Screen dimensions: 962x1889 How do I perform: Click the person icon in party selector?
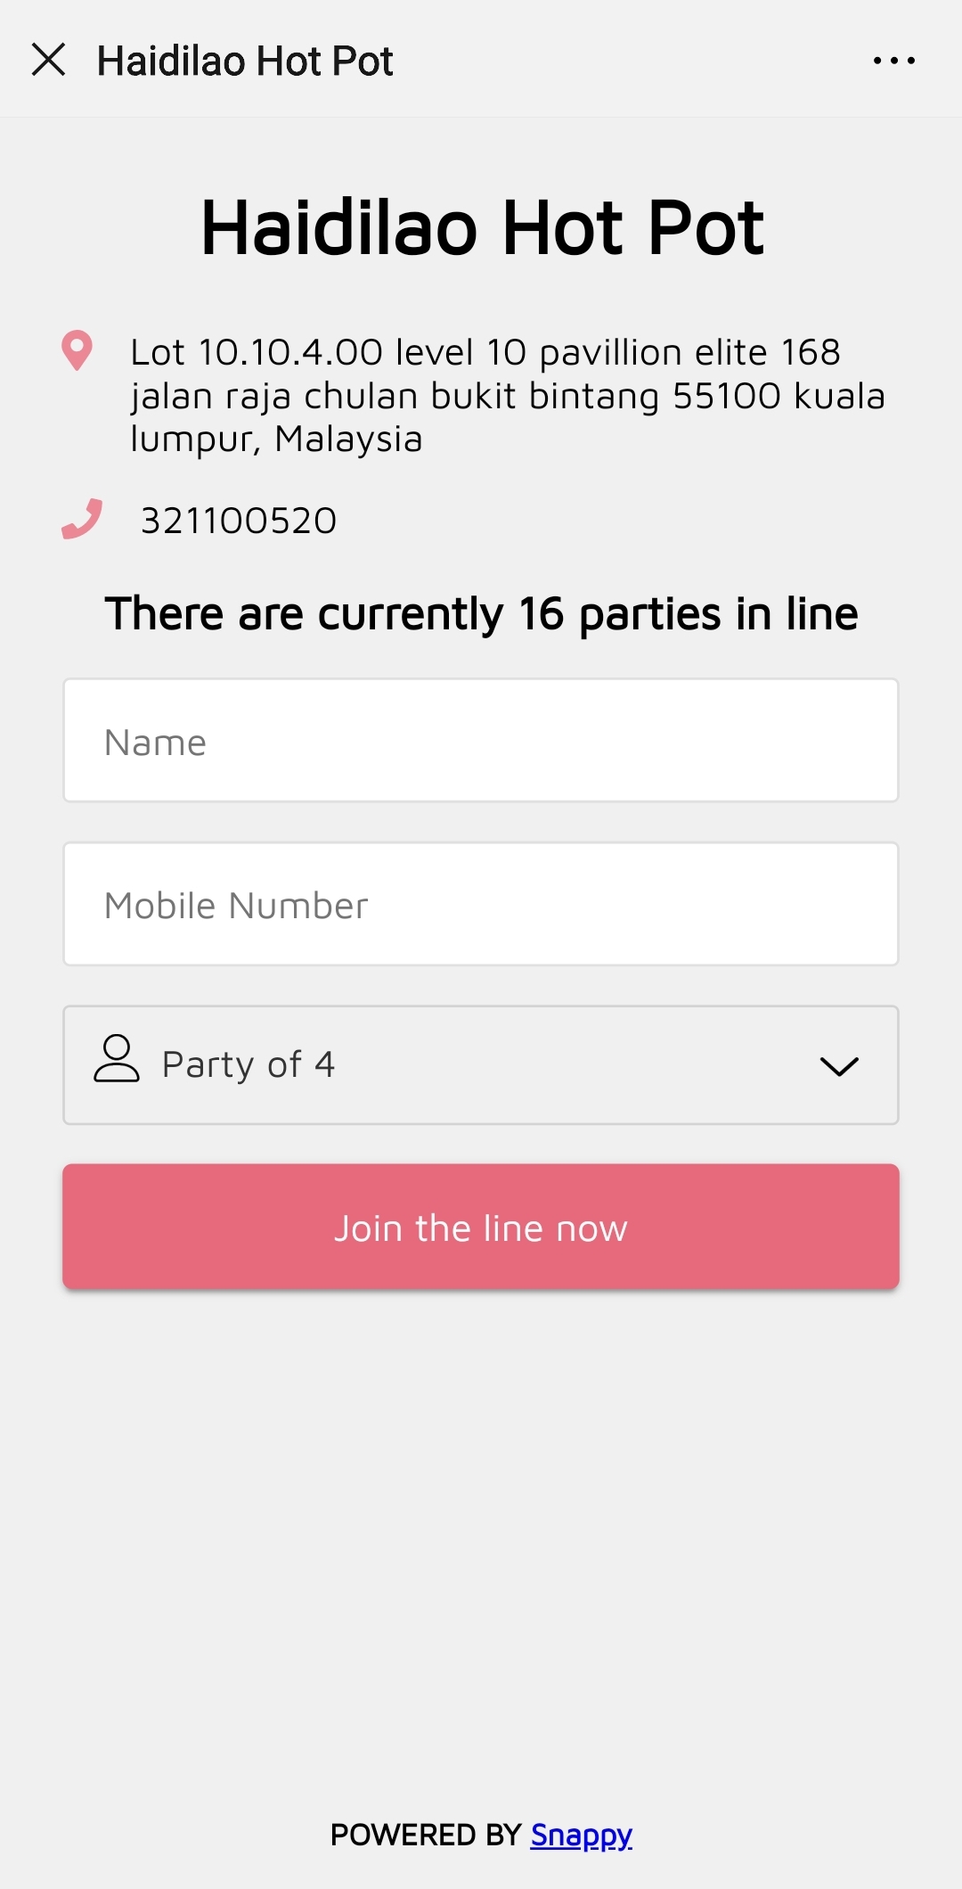pyautogui.click(x=117, y=1058)
